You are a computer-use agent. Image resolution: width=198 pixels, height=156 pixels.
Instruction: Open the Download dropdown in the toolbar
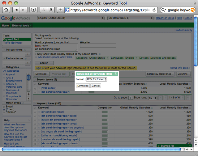click(x=42, y=74)
